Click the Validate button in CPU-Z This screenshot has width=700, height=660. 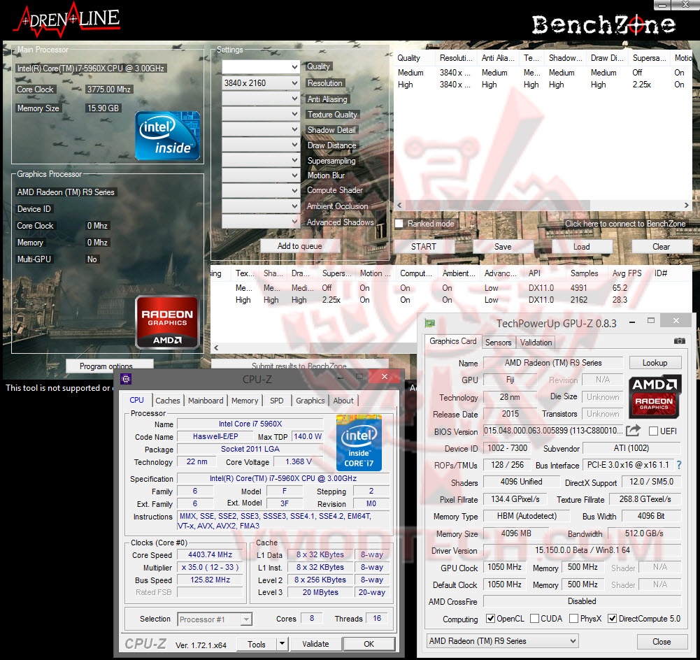click(315, 644)
